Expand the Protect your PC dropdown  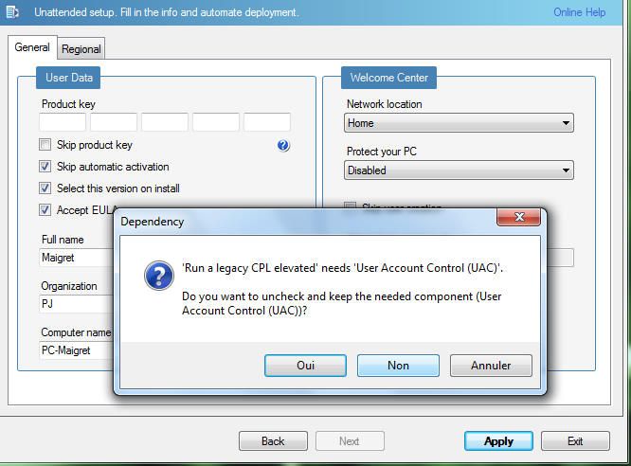click(x=459, y=170)
